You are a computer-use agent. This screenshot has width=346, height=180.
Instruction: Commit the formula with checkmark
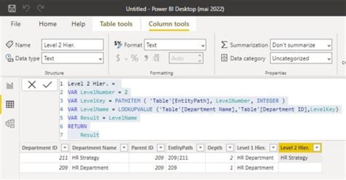pos(47,84)
